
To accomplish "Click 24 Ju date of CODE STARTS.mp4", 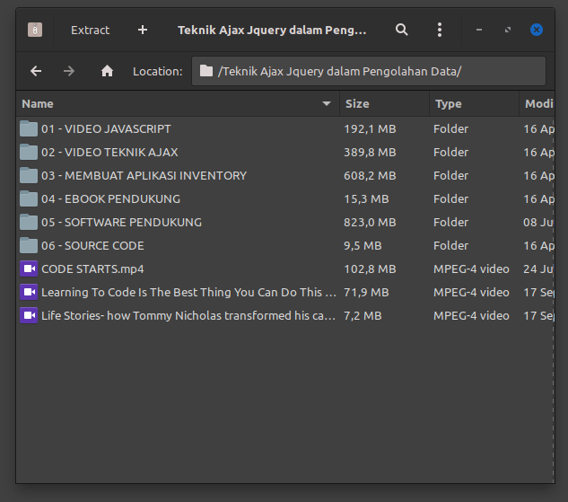I will (x=538, y=269).
